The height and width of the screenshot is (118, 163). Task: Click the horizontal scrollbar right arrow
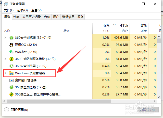(155, 101)
